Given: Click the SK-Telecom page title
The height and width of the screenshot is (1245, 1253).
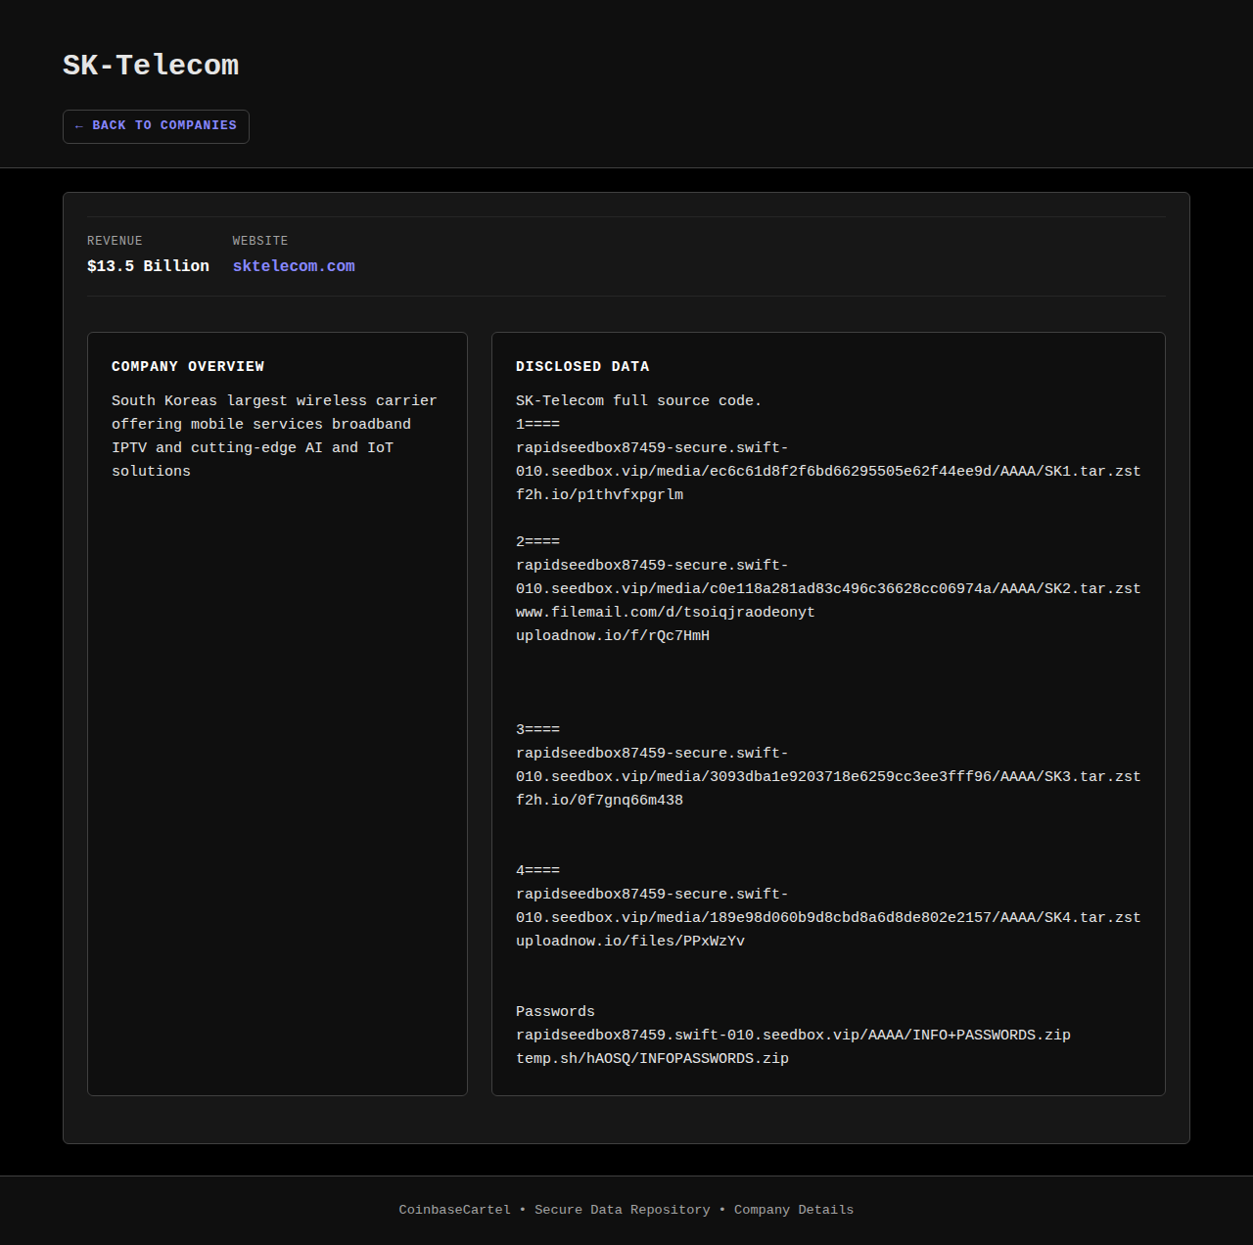Looking at the screenshot, I should pyautogui.click(x=151, y=66).
